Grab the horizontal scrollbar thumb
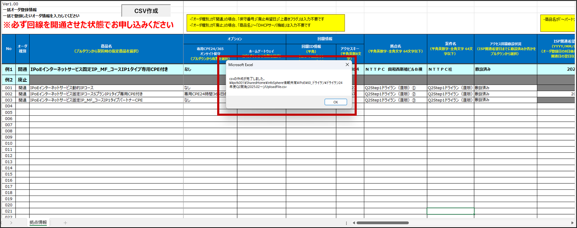The height and width of the screenshot is (228, 577). click(383, 223)
